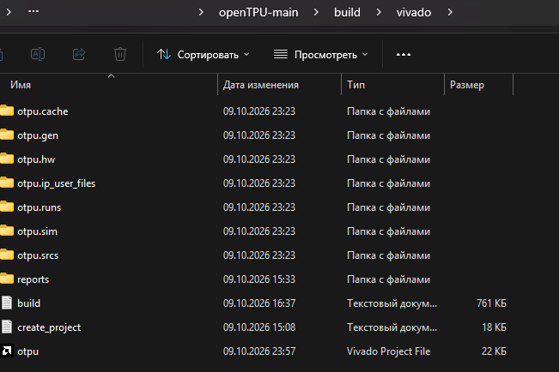Select the otpu.gen folder icon

tap(6, 135)
